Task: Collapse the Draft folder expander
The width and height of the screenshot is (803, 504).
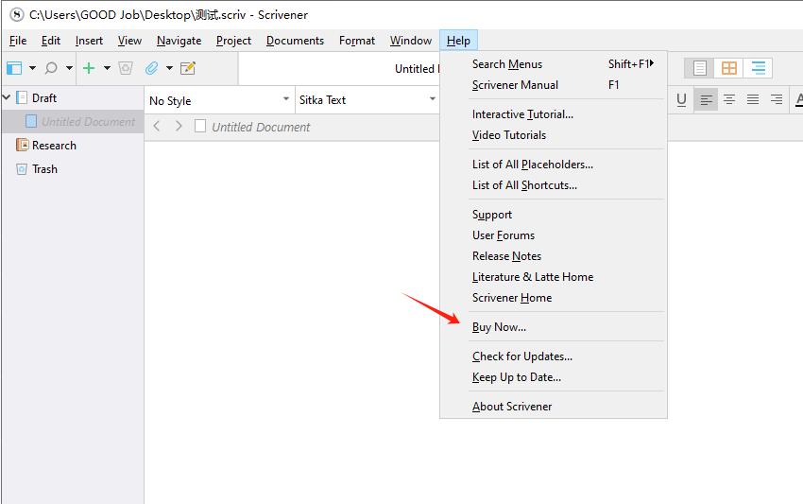Action: 7,96
